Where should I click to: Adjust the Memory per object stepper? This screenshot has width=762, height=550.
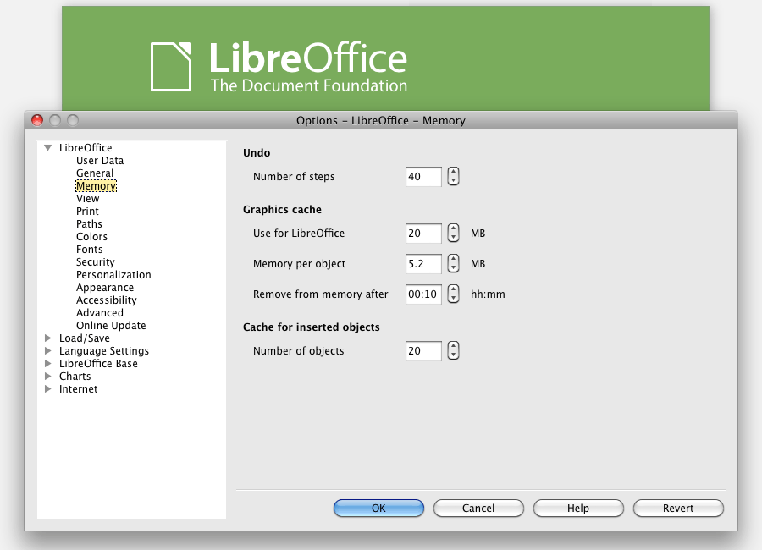pyautogui.click(x=453, y=263)
